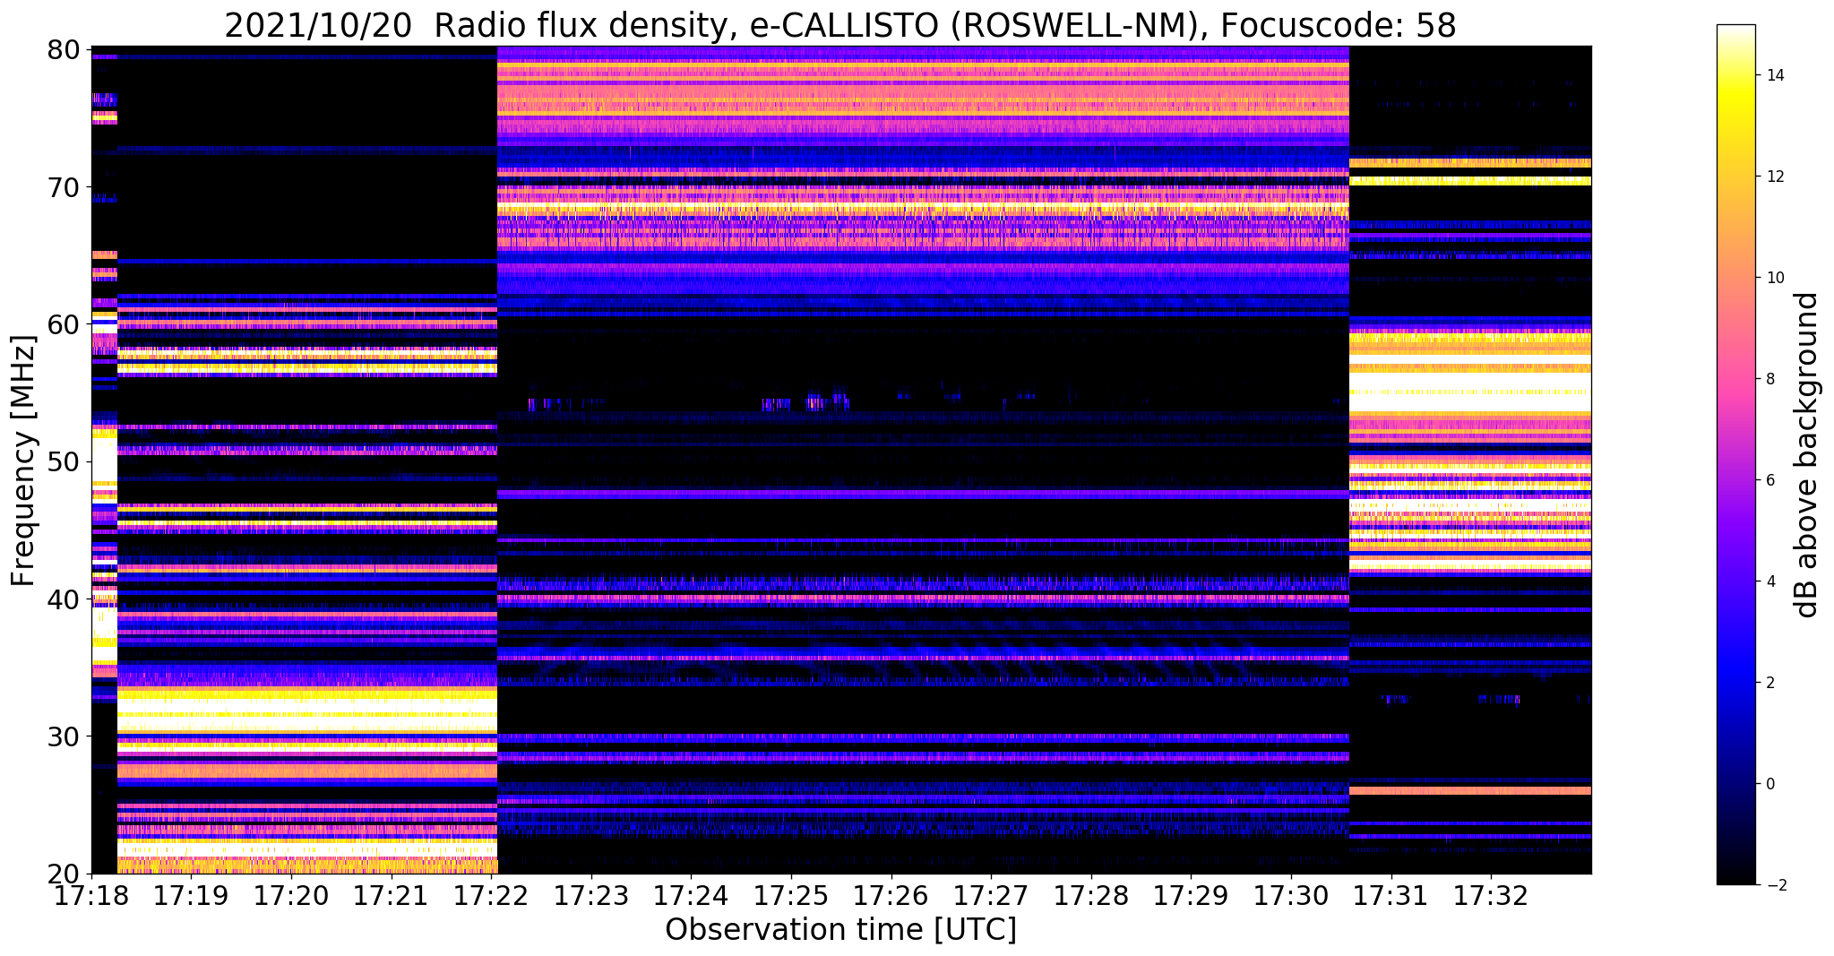Click the 17:21 time tick label
This screenshot has width=1834, height=956.
[x=392, y=896]
